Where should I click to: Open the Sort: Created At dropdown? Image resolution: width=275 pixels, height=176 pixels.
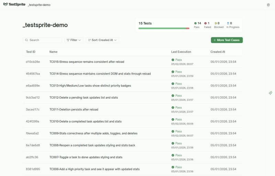tap(102, 40)
